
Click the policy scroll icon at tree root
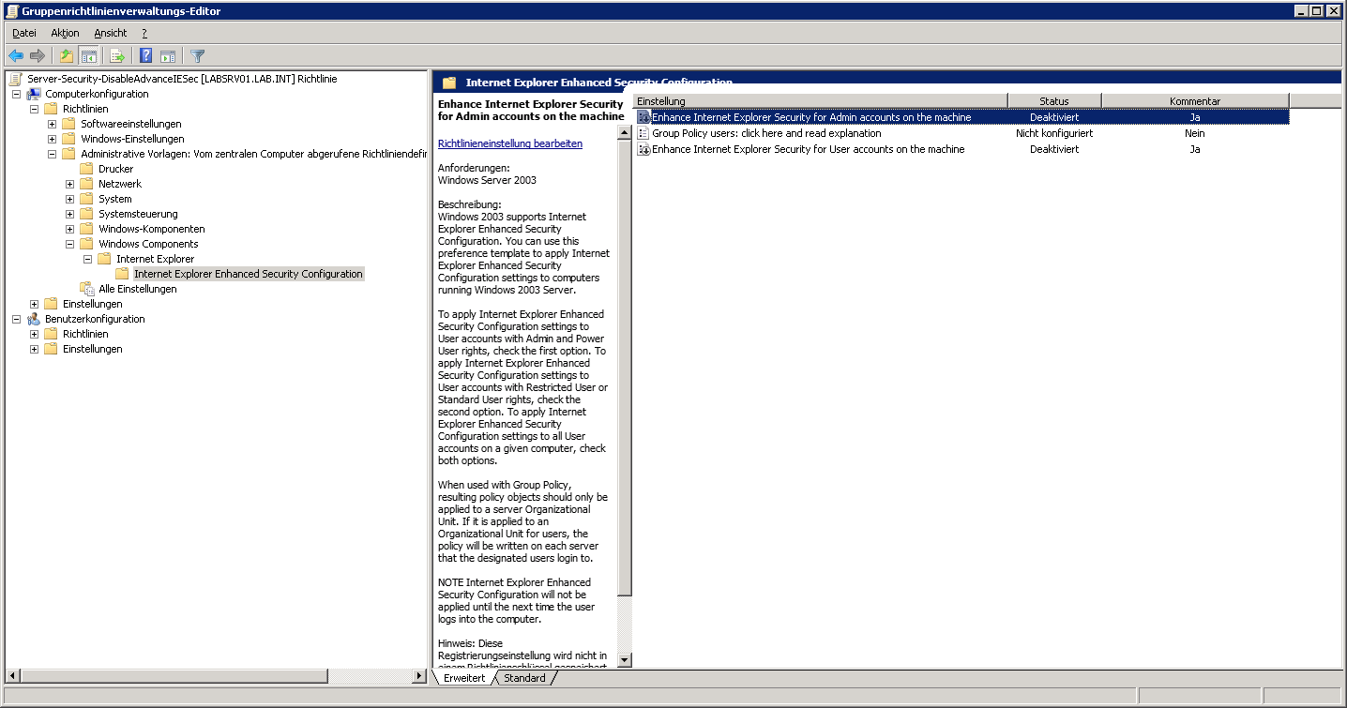coord(16,79)
